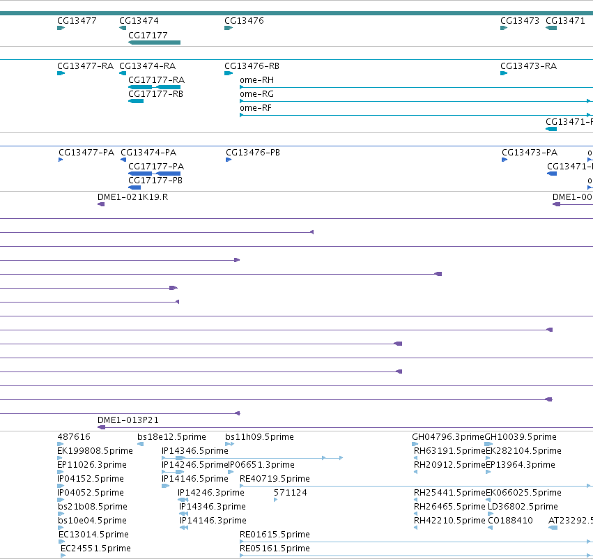Select the CG17177-RB transcript label
This screenshot has width=593, height=559.
pos(155,94)
